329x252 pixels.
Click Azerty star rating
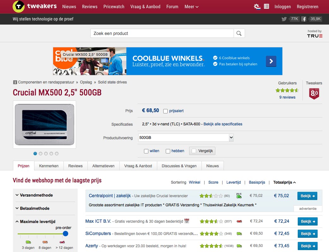[211, 246]
